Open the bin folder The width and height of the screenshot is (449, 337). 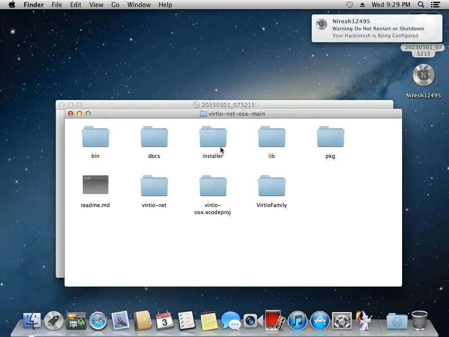[95, 137]
